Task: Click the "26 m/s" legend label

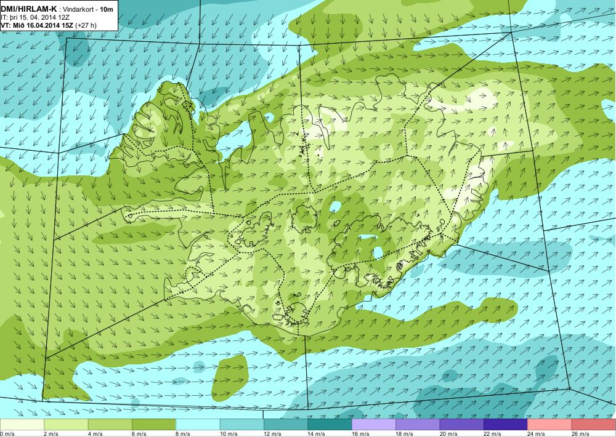Action: click(x=581, y=434)
